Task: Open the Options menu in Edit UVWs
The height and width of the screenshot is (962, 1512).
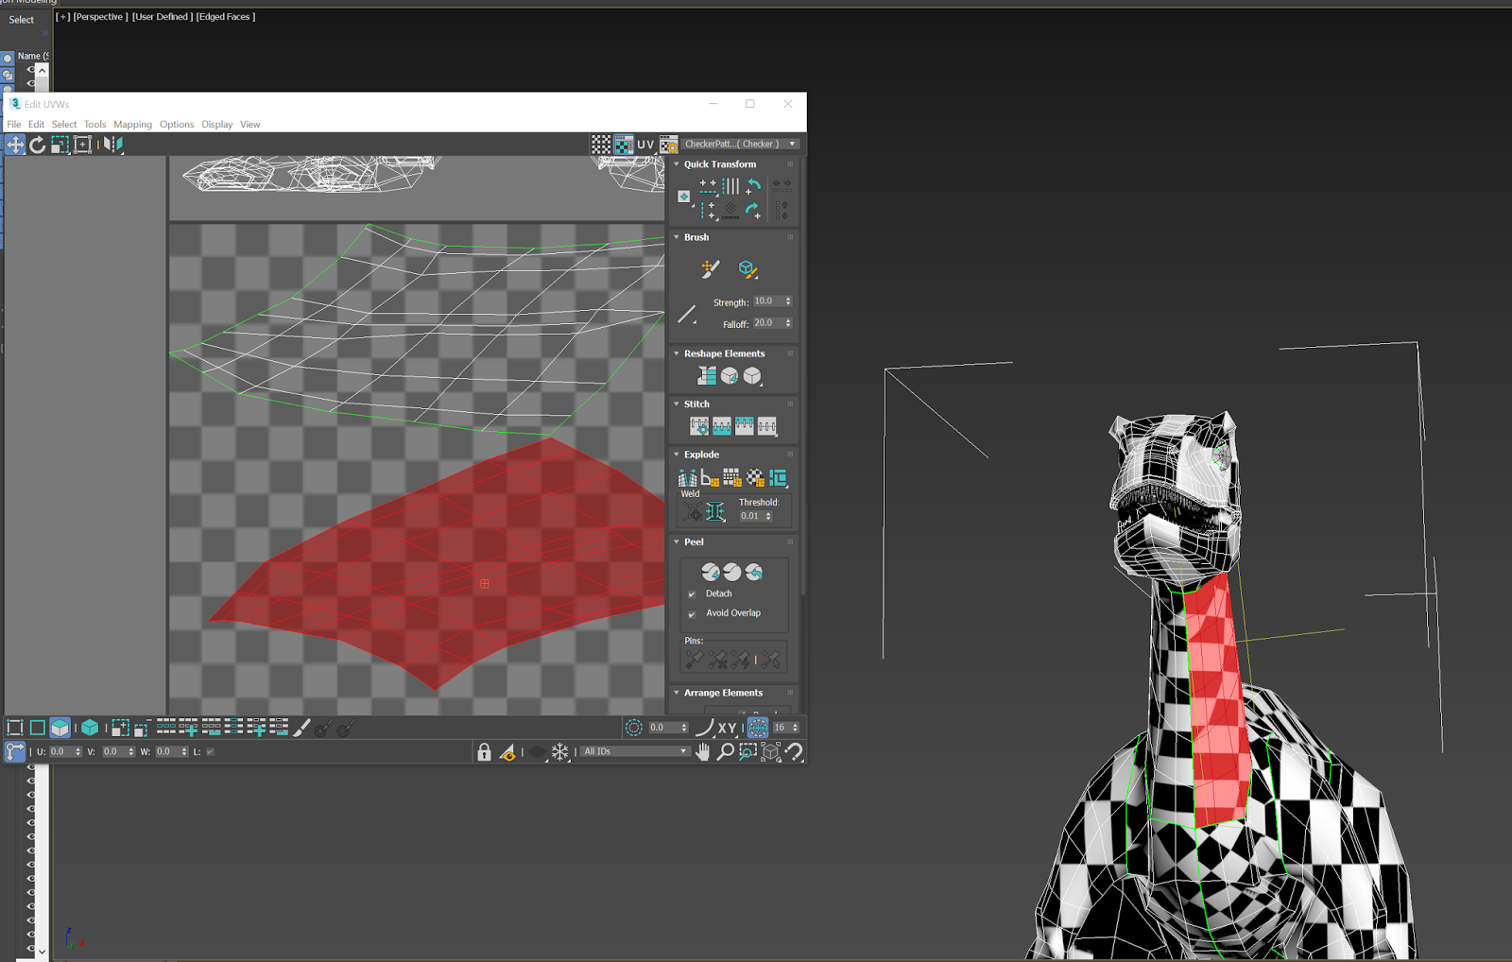Action: (177, 124)
